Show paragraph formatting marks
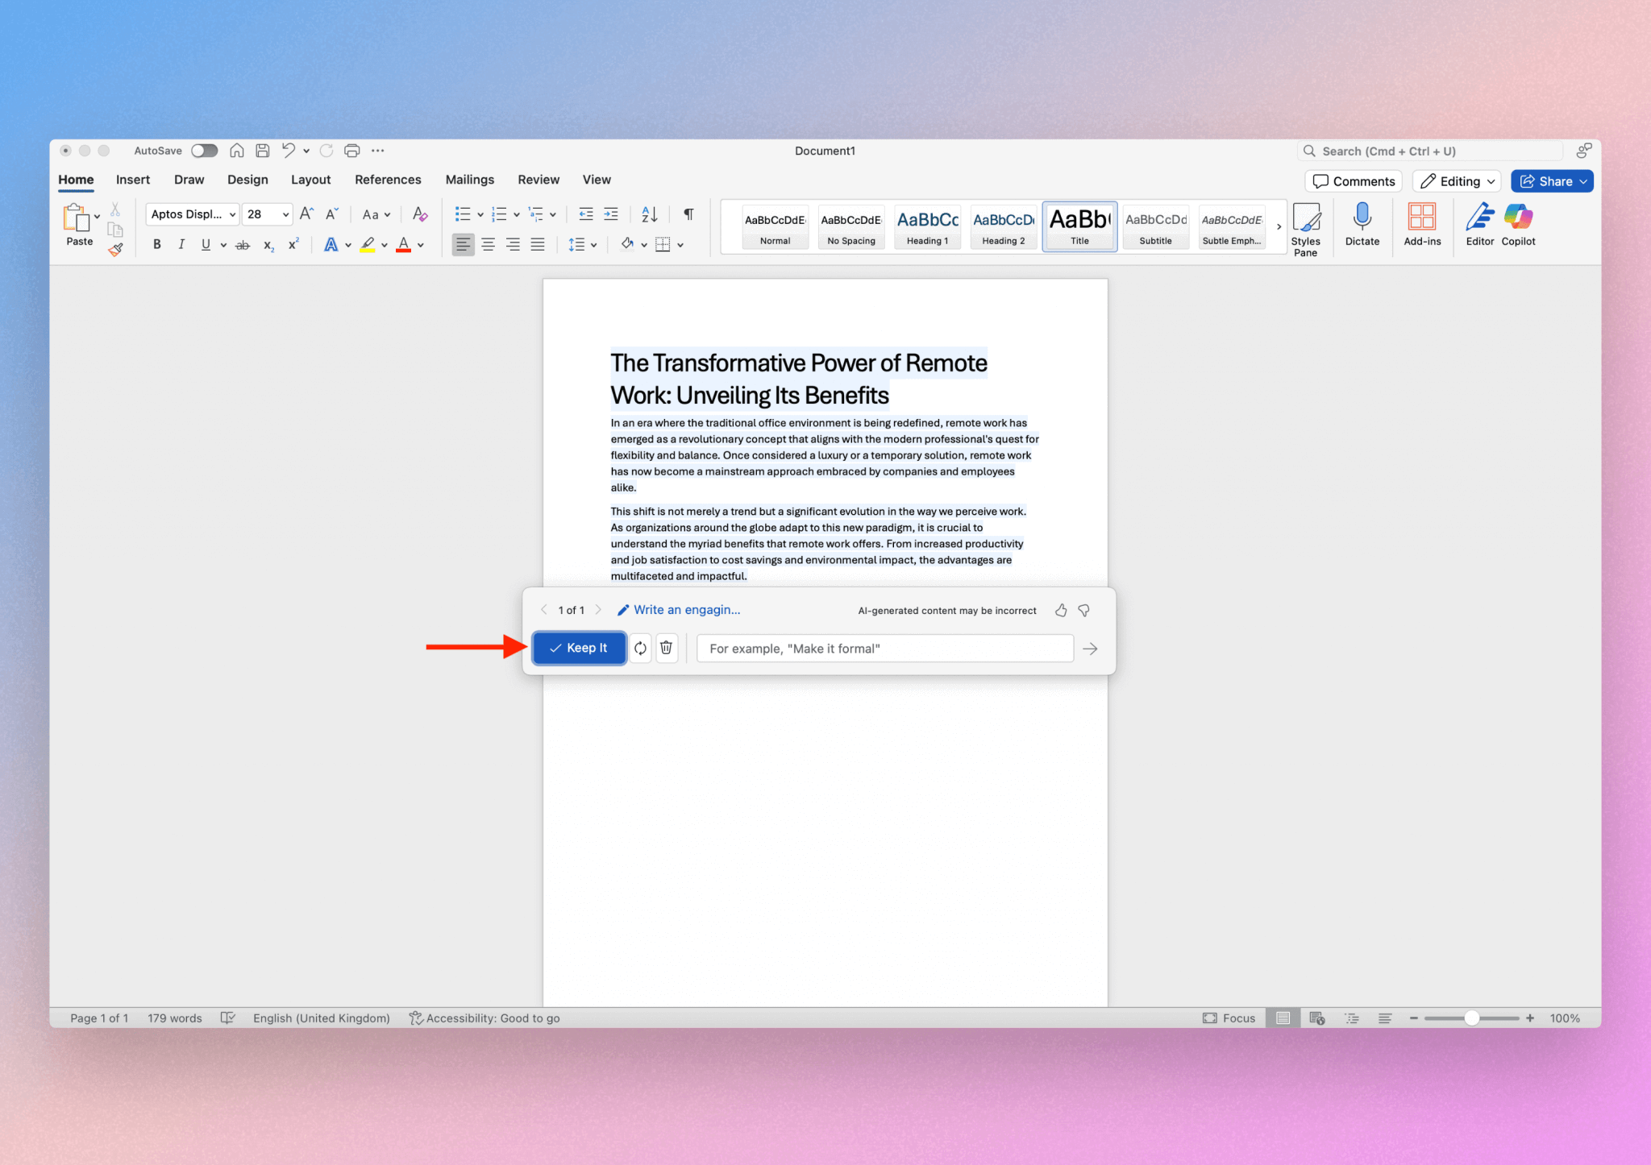Image resolution: width=1651 pixels, height=1165 pixels. (x=687, y=214)
